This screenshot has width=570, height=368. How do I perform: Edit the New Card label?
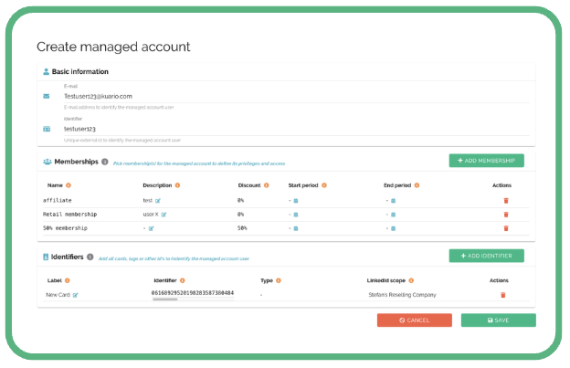pos(76,295)
